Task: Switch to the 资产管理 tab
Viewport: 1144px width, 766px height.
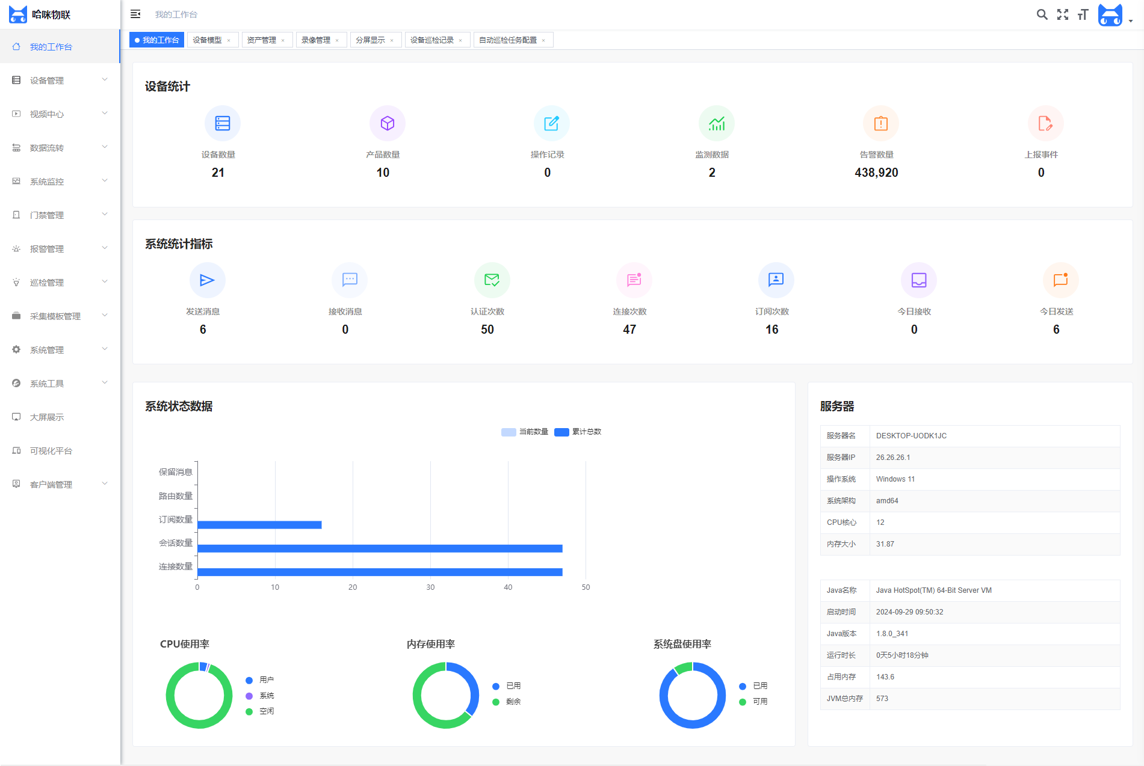Action: point(262,40)
